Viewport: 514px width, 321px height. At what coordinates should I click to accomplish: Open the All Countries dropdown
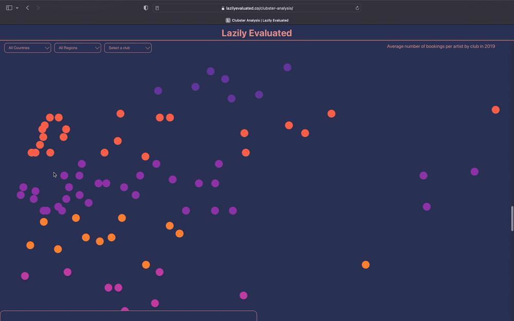tap(28, 48)
